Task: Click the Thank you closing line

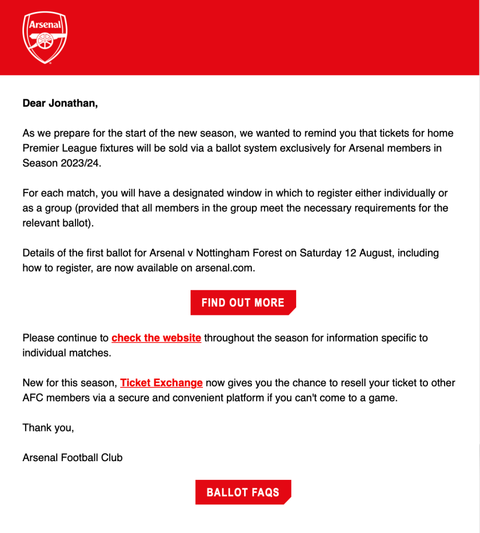Action: click(48, 427)
